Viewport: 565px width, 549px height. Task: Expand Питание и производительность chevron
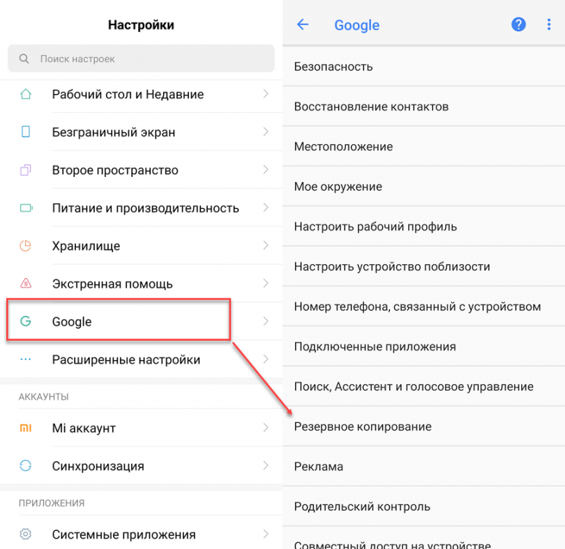[x=266, y=208]
